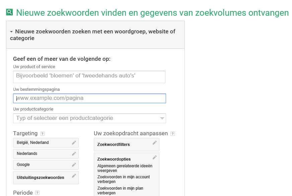Edit language pencil icon next to Nederlands
The image size is (292, 196).
(74, 154)
